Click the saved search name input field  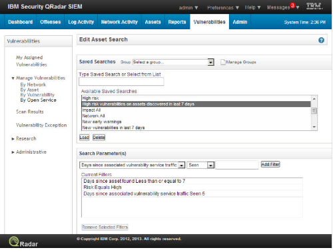click(x=121, y=82)
